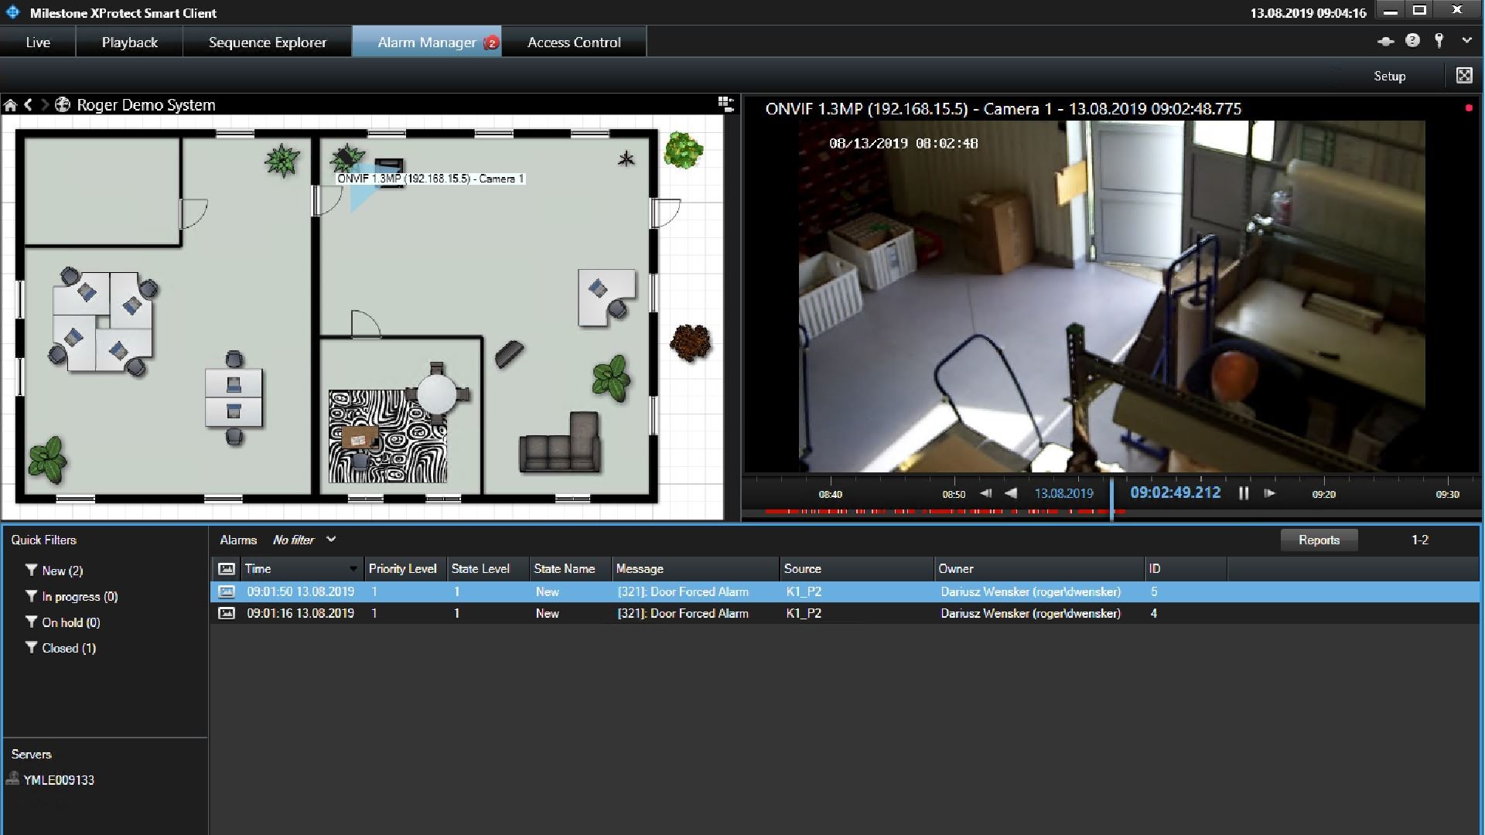Click the Reports button

(1319, 540)
